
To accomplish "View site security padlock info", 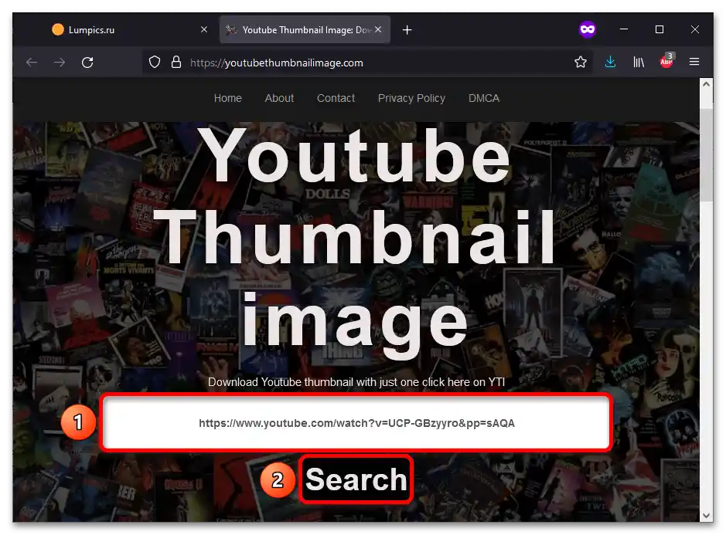I will pyautogui.click(x=176, y=62).
